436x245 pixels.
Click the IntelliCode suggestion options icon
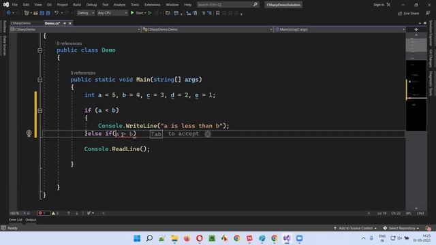tap(208, 134)
